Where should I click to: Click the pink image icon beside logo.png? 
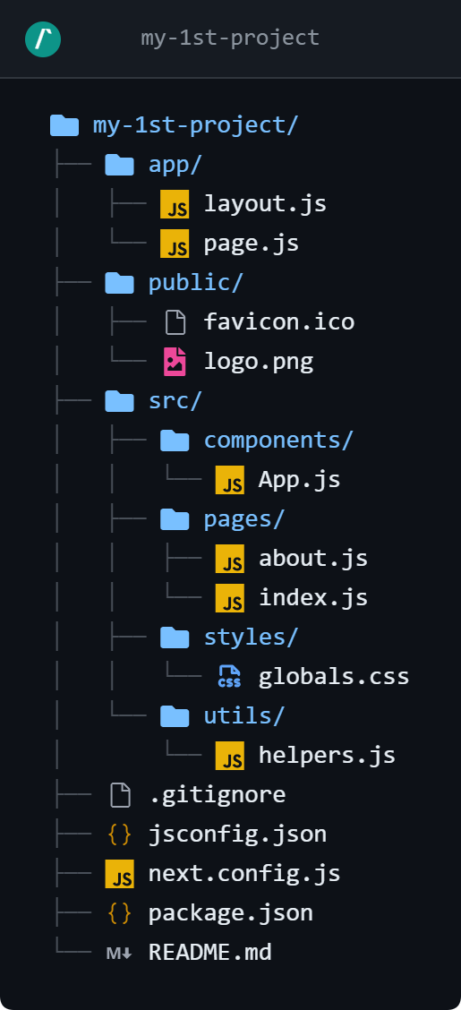coord(175,362)
